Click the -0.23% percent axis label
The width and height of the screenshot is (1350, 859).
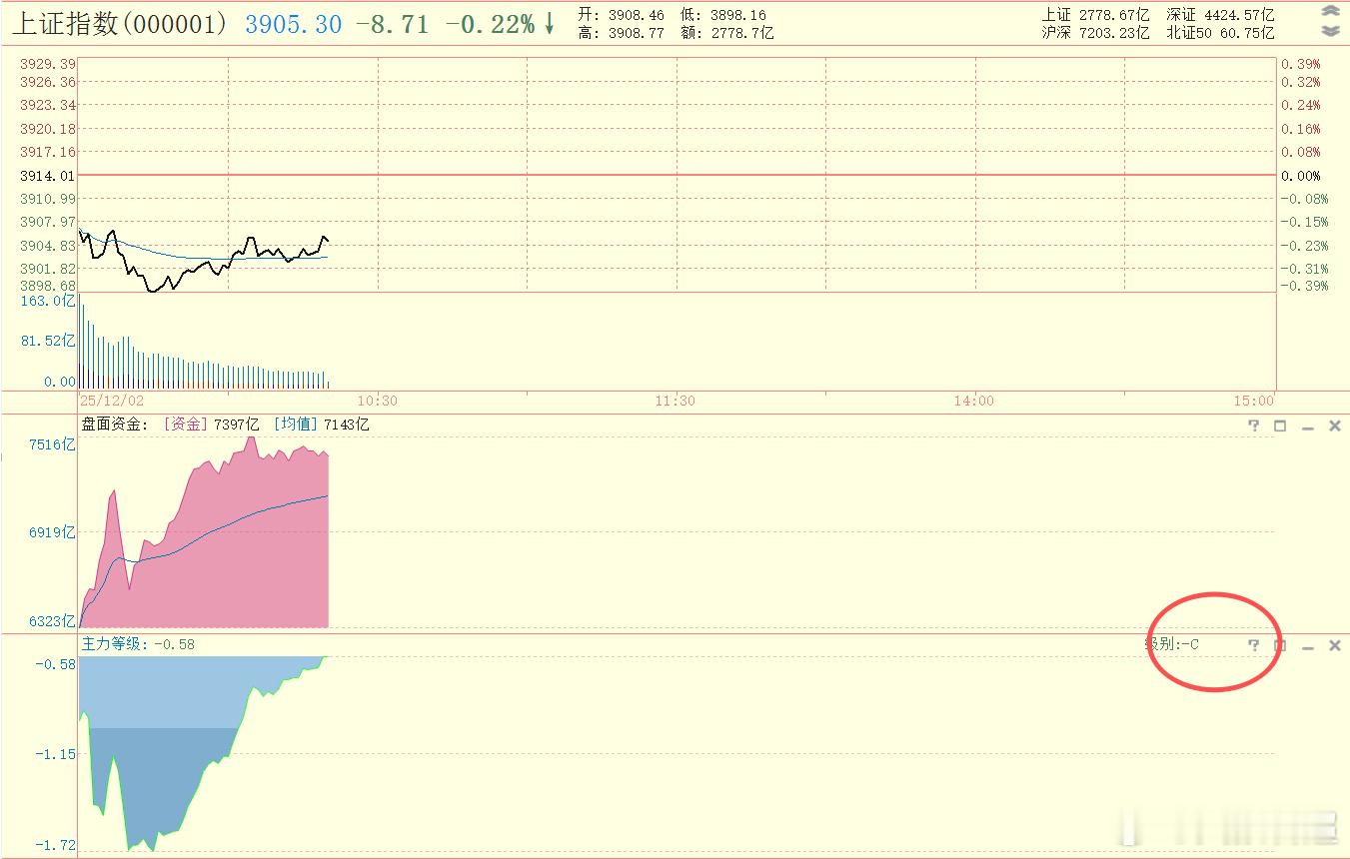(1306, 246)
